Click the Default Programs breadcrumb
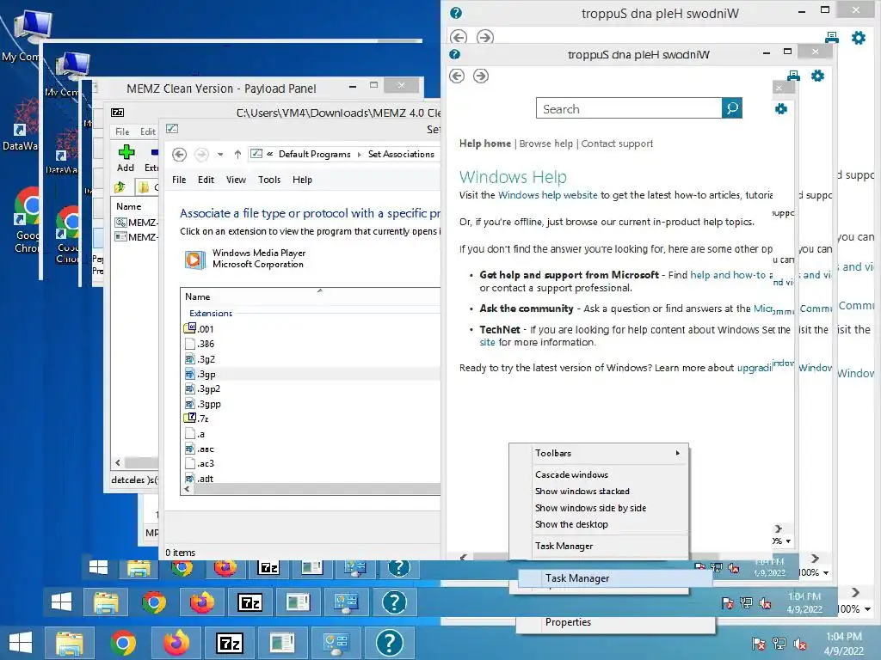 pos(314,155)
